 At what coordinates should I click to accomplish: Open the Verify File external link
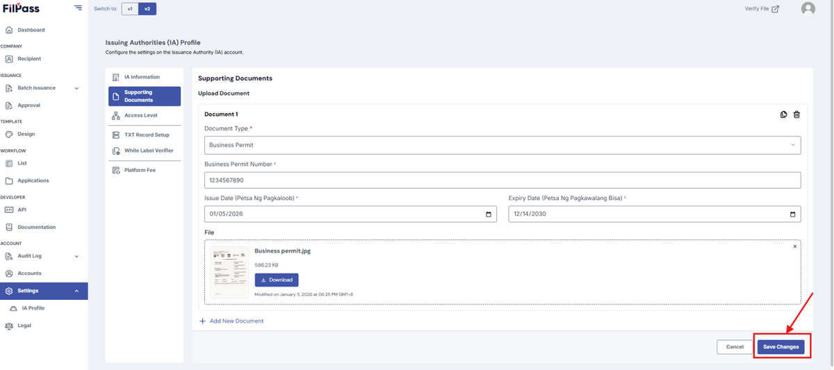tap(762, 9)
